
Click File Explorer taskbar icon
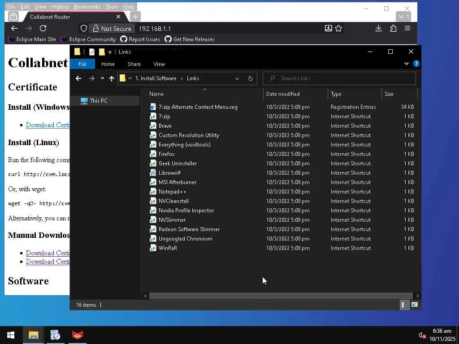pyautogui.click(x=33, y=335)
